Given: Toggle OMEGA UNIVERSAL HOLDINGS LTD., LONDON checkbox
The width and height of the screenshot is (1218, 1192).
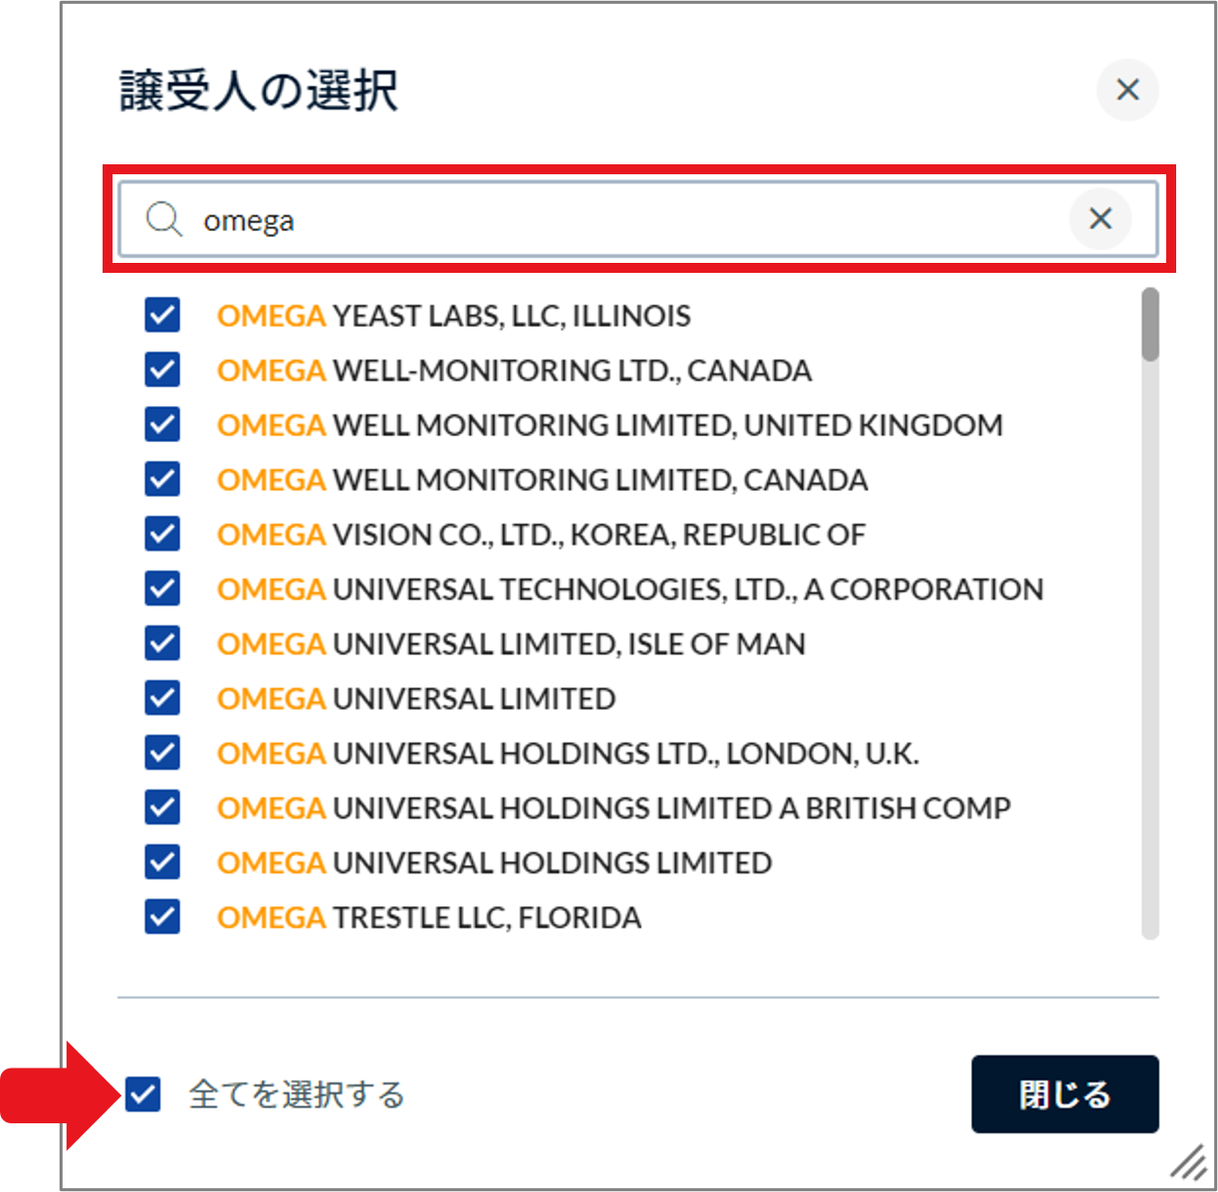Looking at the screenshot, I should [162, 753].
